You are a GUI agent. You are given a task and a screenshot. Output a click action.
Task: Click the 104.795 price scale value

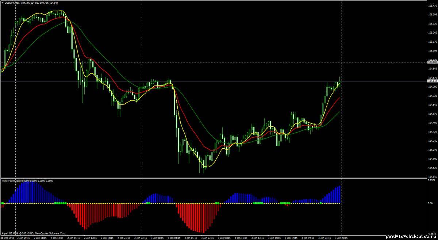(x=432, y=87)
